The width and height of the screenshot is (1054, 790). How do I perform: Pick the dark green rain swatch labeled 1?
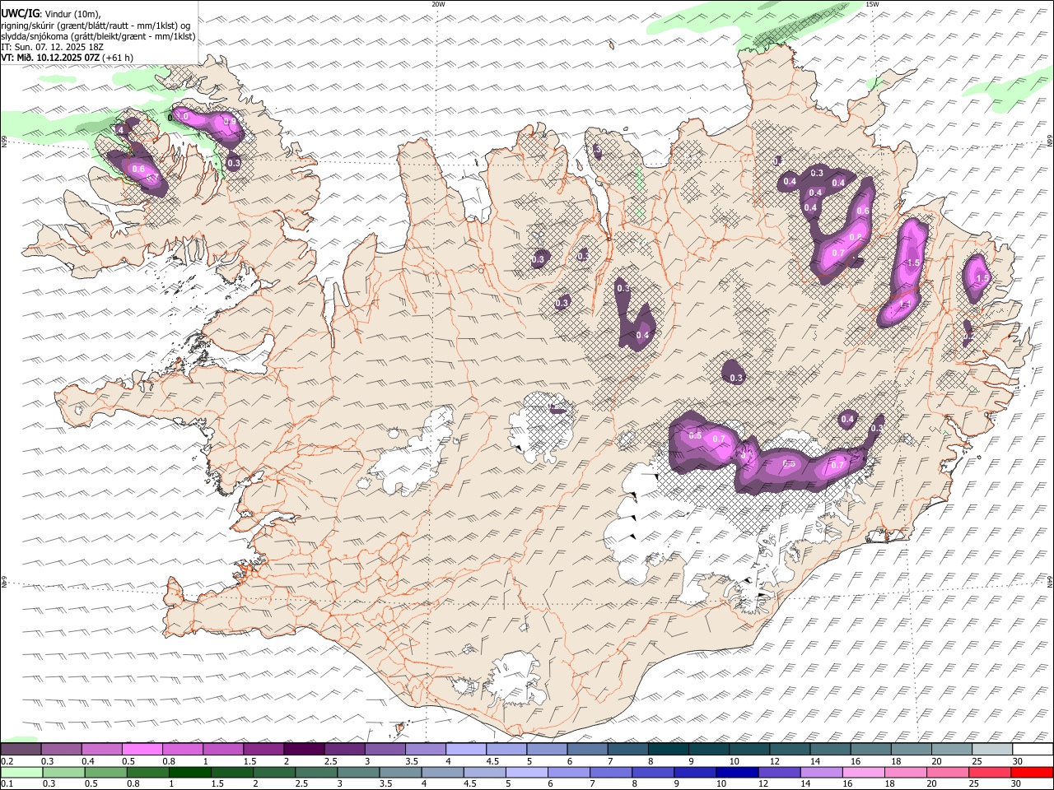pos(189,772)
